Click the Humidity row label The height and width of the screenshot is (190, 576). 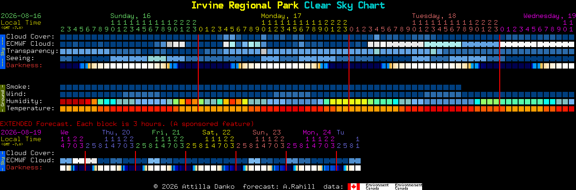[24, 101]
